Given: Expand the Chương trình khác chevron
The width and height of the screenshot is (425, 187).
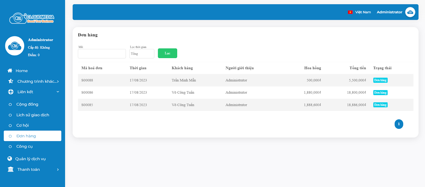Looking at the screenshot, I should click(x=58, y=81).
